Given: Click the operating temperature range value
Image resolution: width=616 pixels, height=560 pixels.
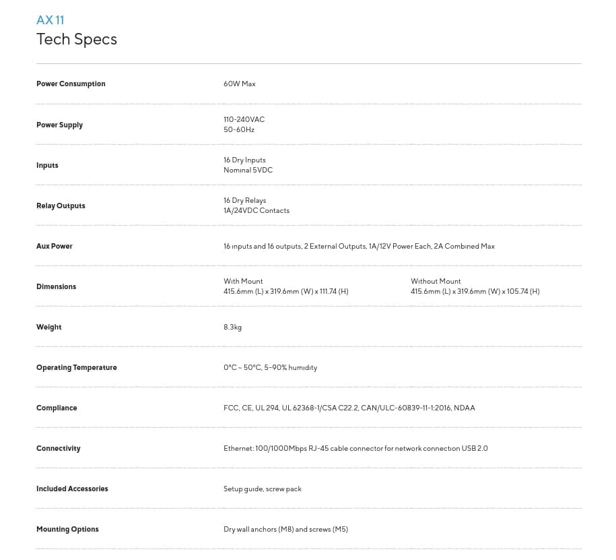Looking at the screenshot, I should (270, 368).
